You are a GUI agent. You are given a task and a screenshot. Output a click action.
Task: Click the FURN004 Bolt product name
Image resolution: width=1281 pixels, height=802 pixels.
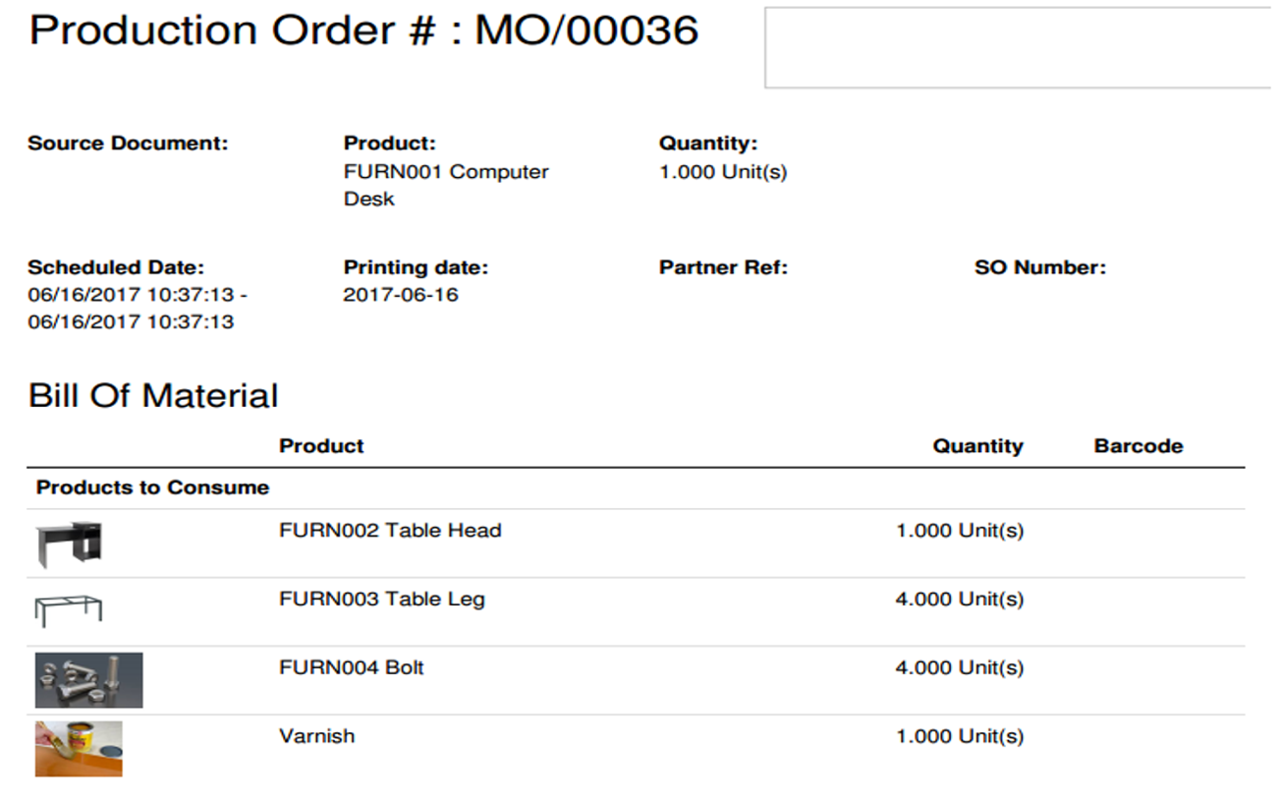coord(352,668)
